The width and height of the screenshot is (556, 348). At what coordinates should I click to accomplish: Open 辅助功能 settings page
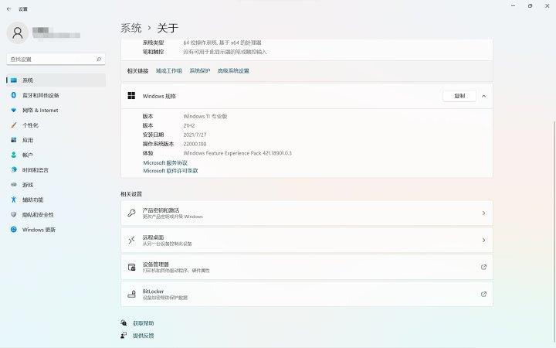[x=56, y=200]
